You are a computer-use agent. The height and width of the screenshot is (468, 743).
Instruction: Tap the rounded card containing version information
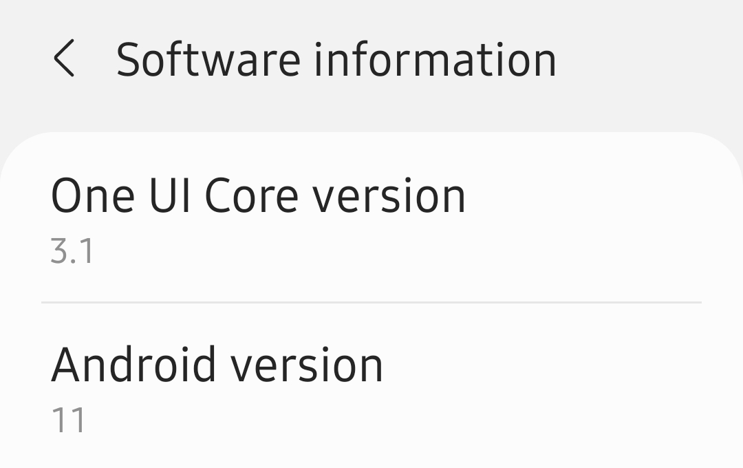click(x=371, y=296)
